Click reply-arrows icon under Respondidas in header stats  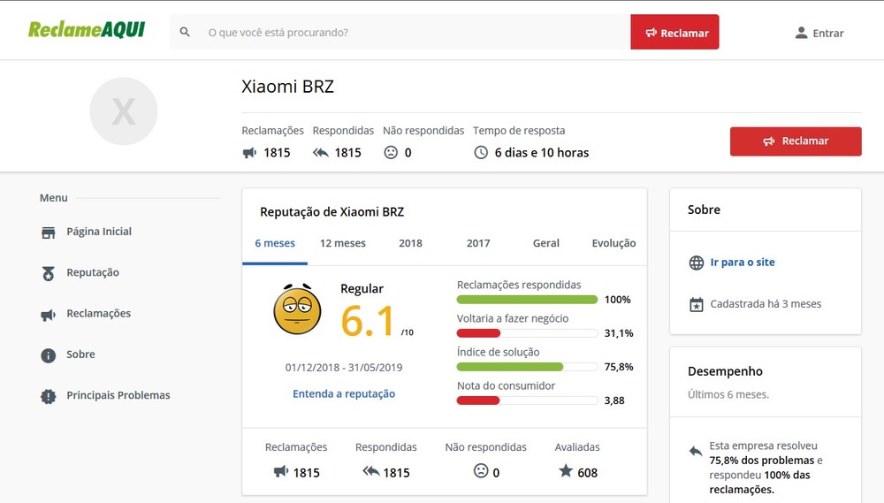(321, 152)
